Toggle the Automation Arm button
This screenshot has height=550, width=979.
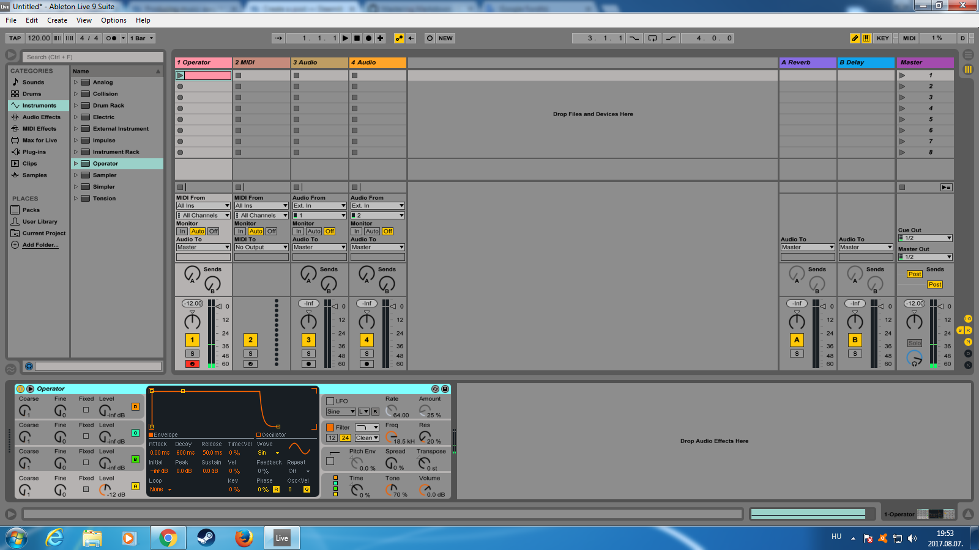point(399,38)
